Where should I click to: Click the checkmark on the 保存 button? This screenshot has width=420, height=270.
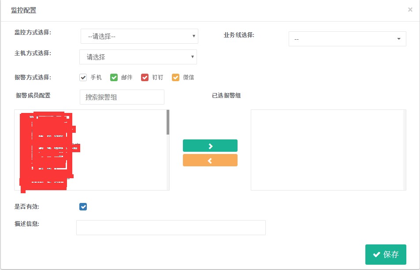coord(377,255)
